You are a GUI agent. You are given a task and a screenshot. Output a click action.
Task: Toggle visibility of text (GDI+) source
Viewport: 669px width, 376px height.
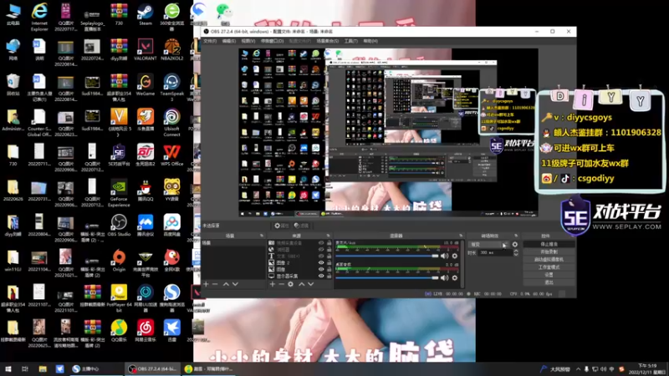(321, 257)
